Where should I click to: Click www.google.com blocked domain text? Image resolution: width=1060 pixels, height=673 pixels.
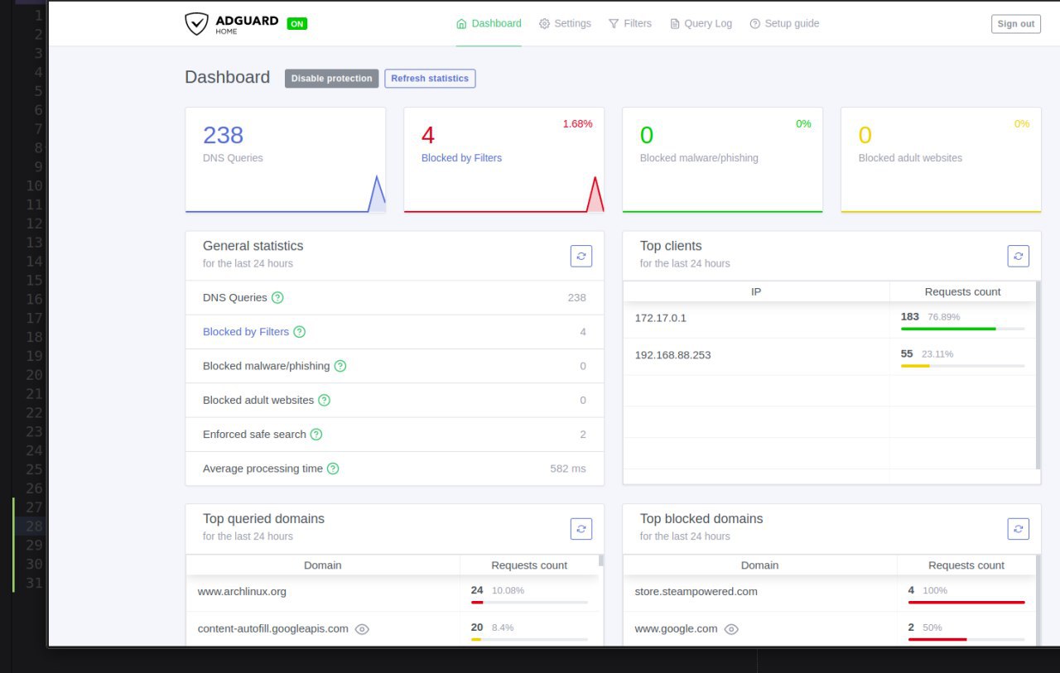point(676,628)
